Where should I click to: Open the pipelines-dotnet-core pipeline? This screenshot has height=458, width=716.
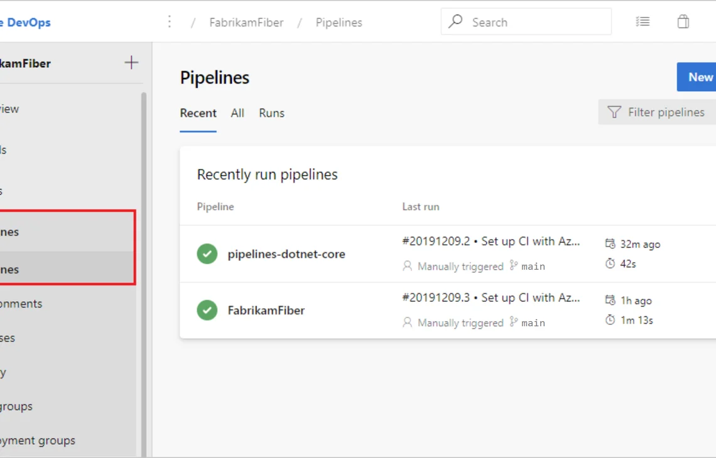[286, 254]
